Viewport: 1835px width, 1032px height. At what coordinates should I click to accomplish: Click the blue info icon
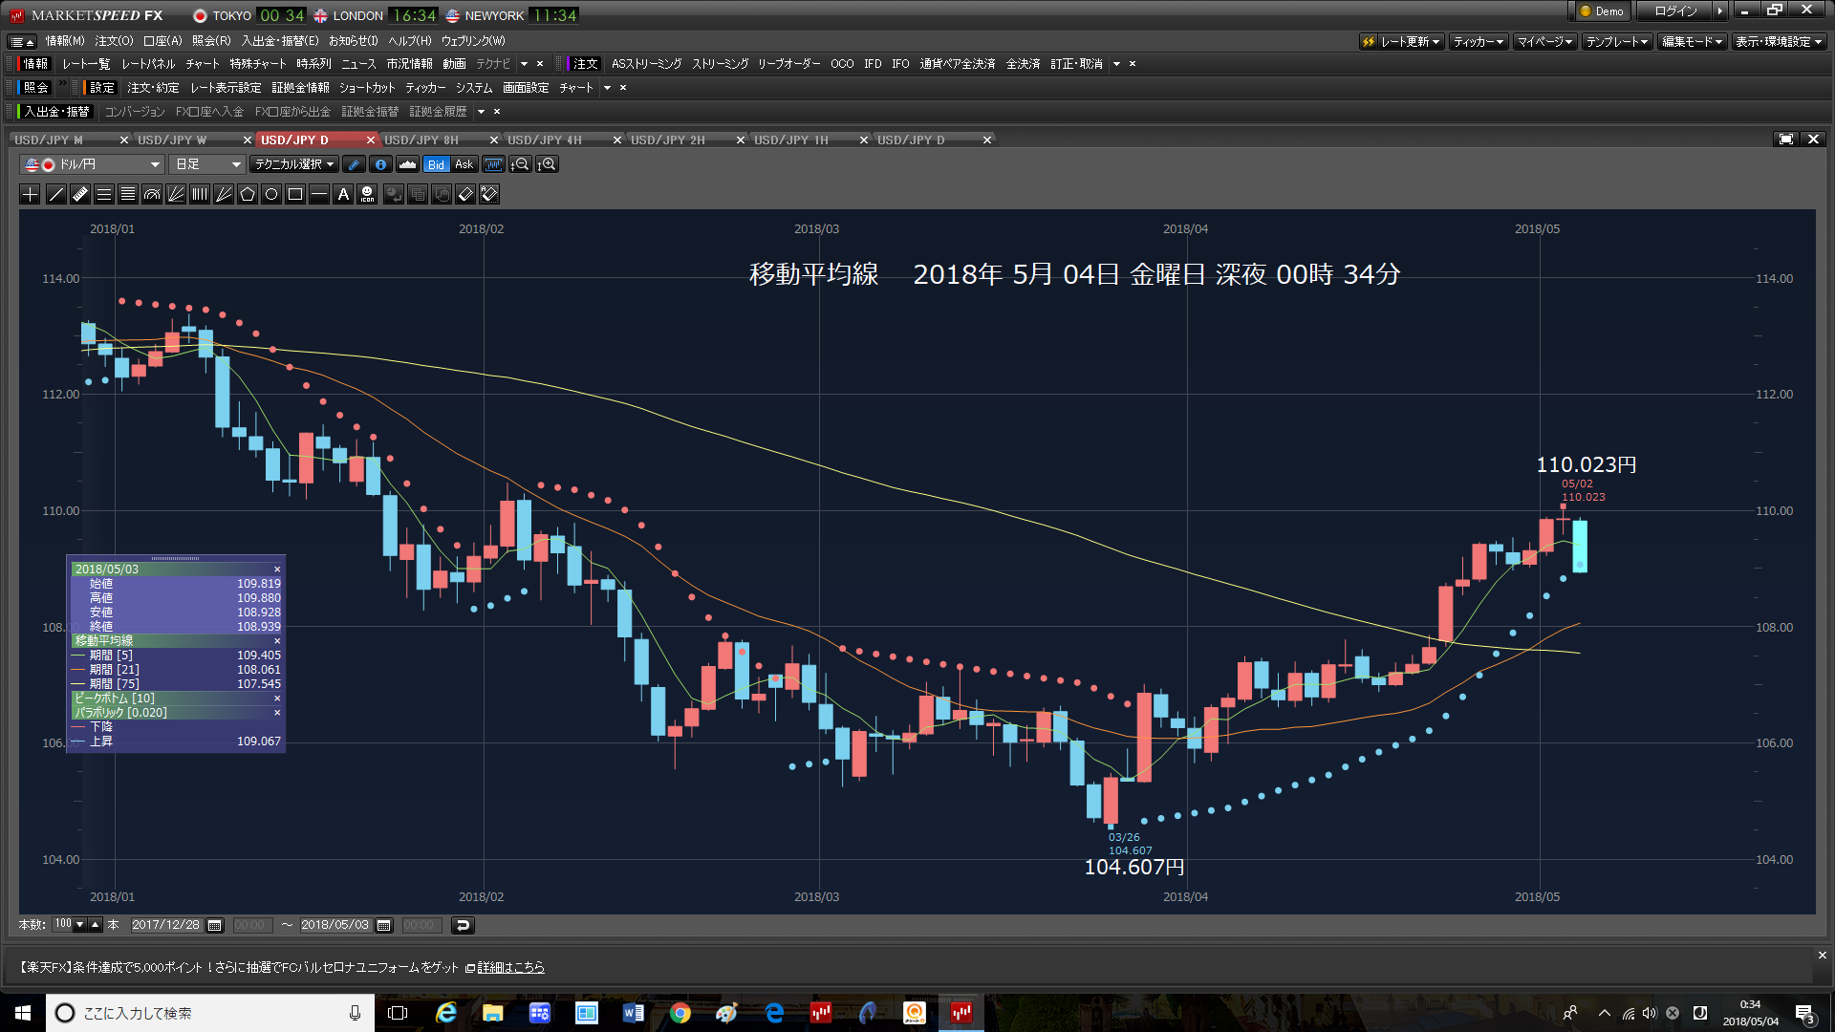tap(380, 164)
